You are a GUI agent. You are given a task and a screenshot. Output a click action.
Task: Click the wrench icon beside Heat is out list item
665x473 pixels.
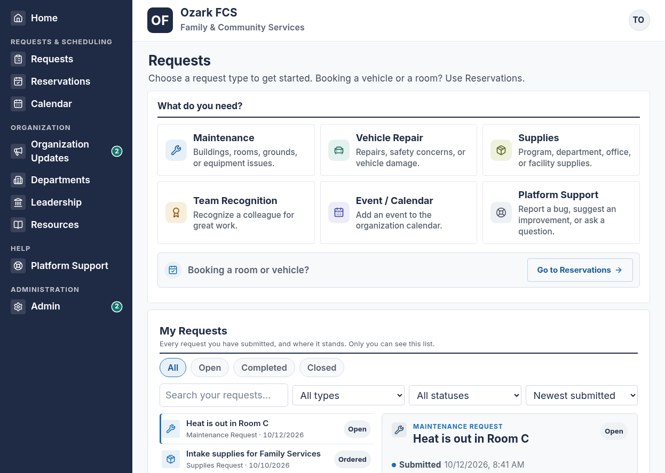[x=171, y=429]
